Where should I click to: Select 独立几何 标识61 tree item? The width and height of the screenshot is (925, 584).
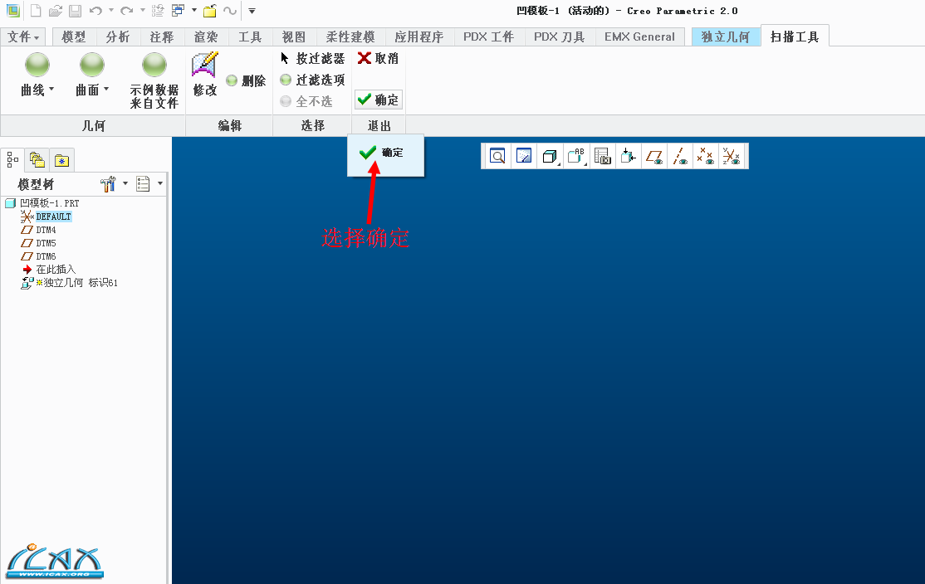point(70,283)
